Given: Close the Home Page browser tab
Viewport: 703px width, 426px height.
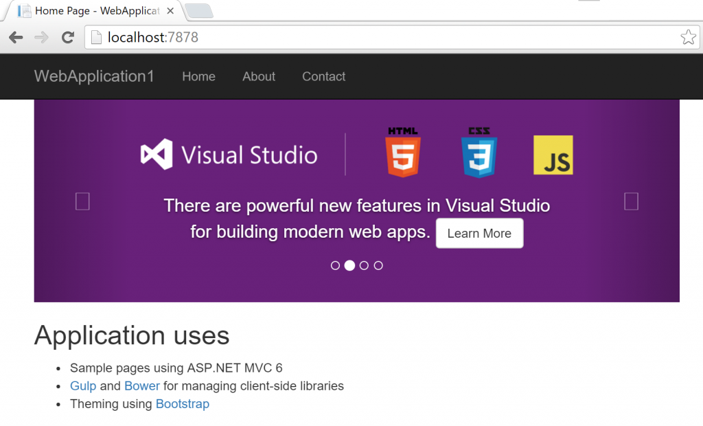Looking at the screenshot, I should click(170, 11).
